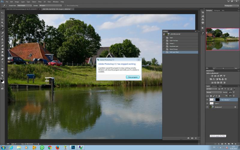Switch to the first document tab
The height and width of the screenshot is (150, 240).
coord(22,9)
